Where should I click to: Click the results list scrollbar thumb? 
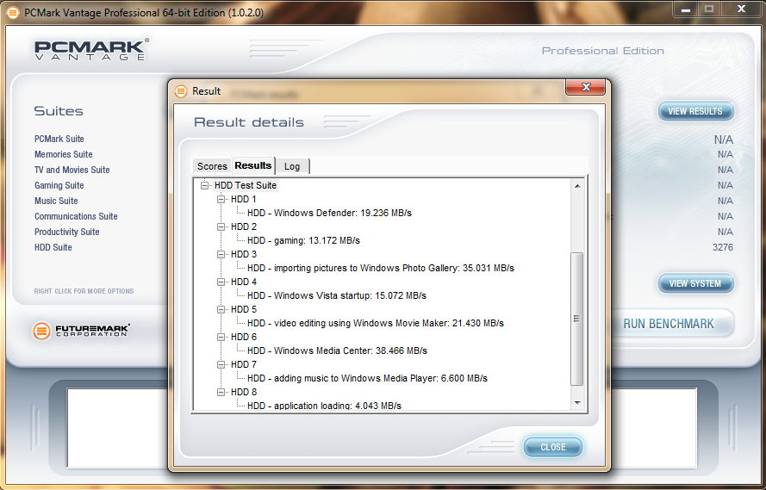point(577,319)
